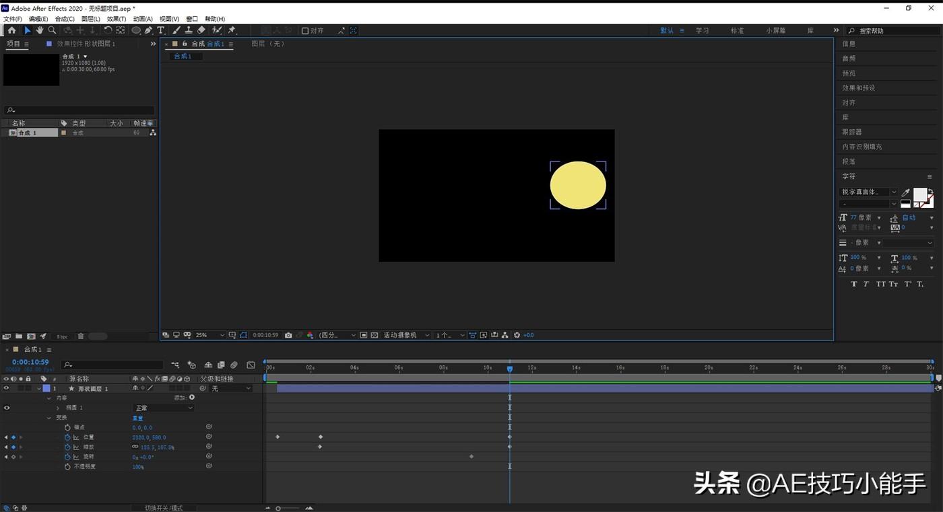
Task: Click the 重置 transform reset link
Action: [x=137, y=418]
